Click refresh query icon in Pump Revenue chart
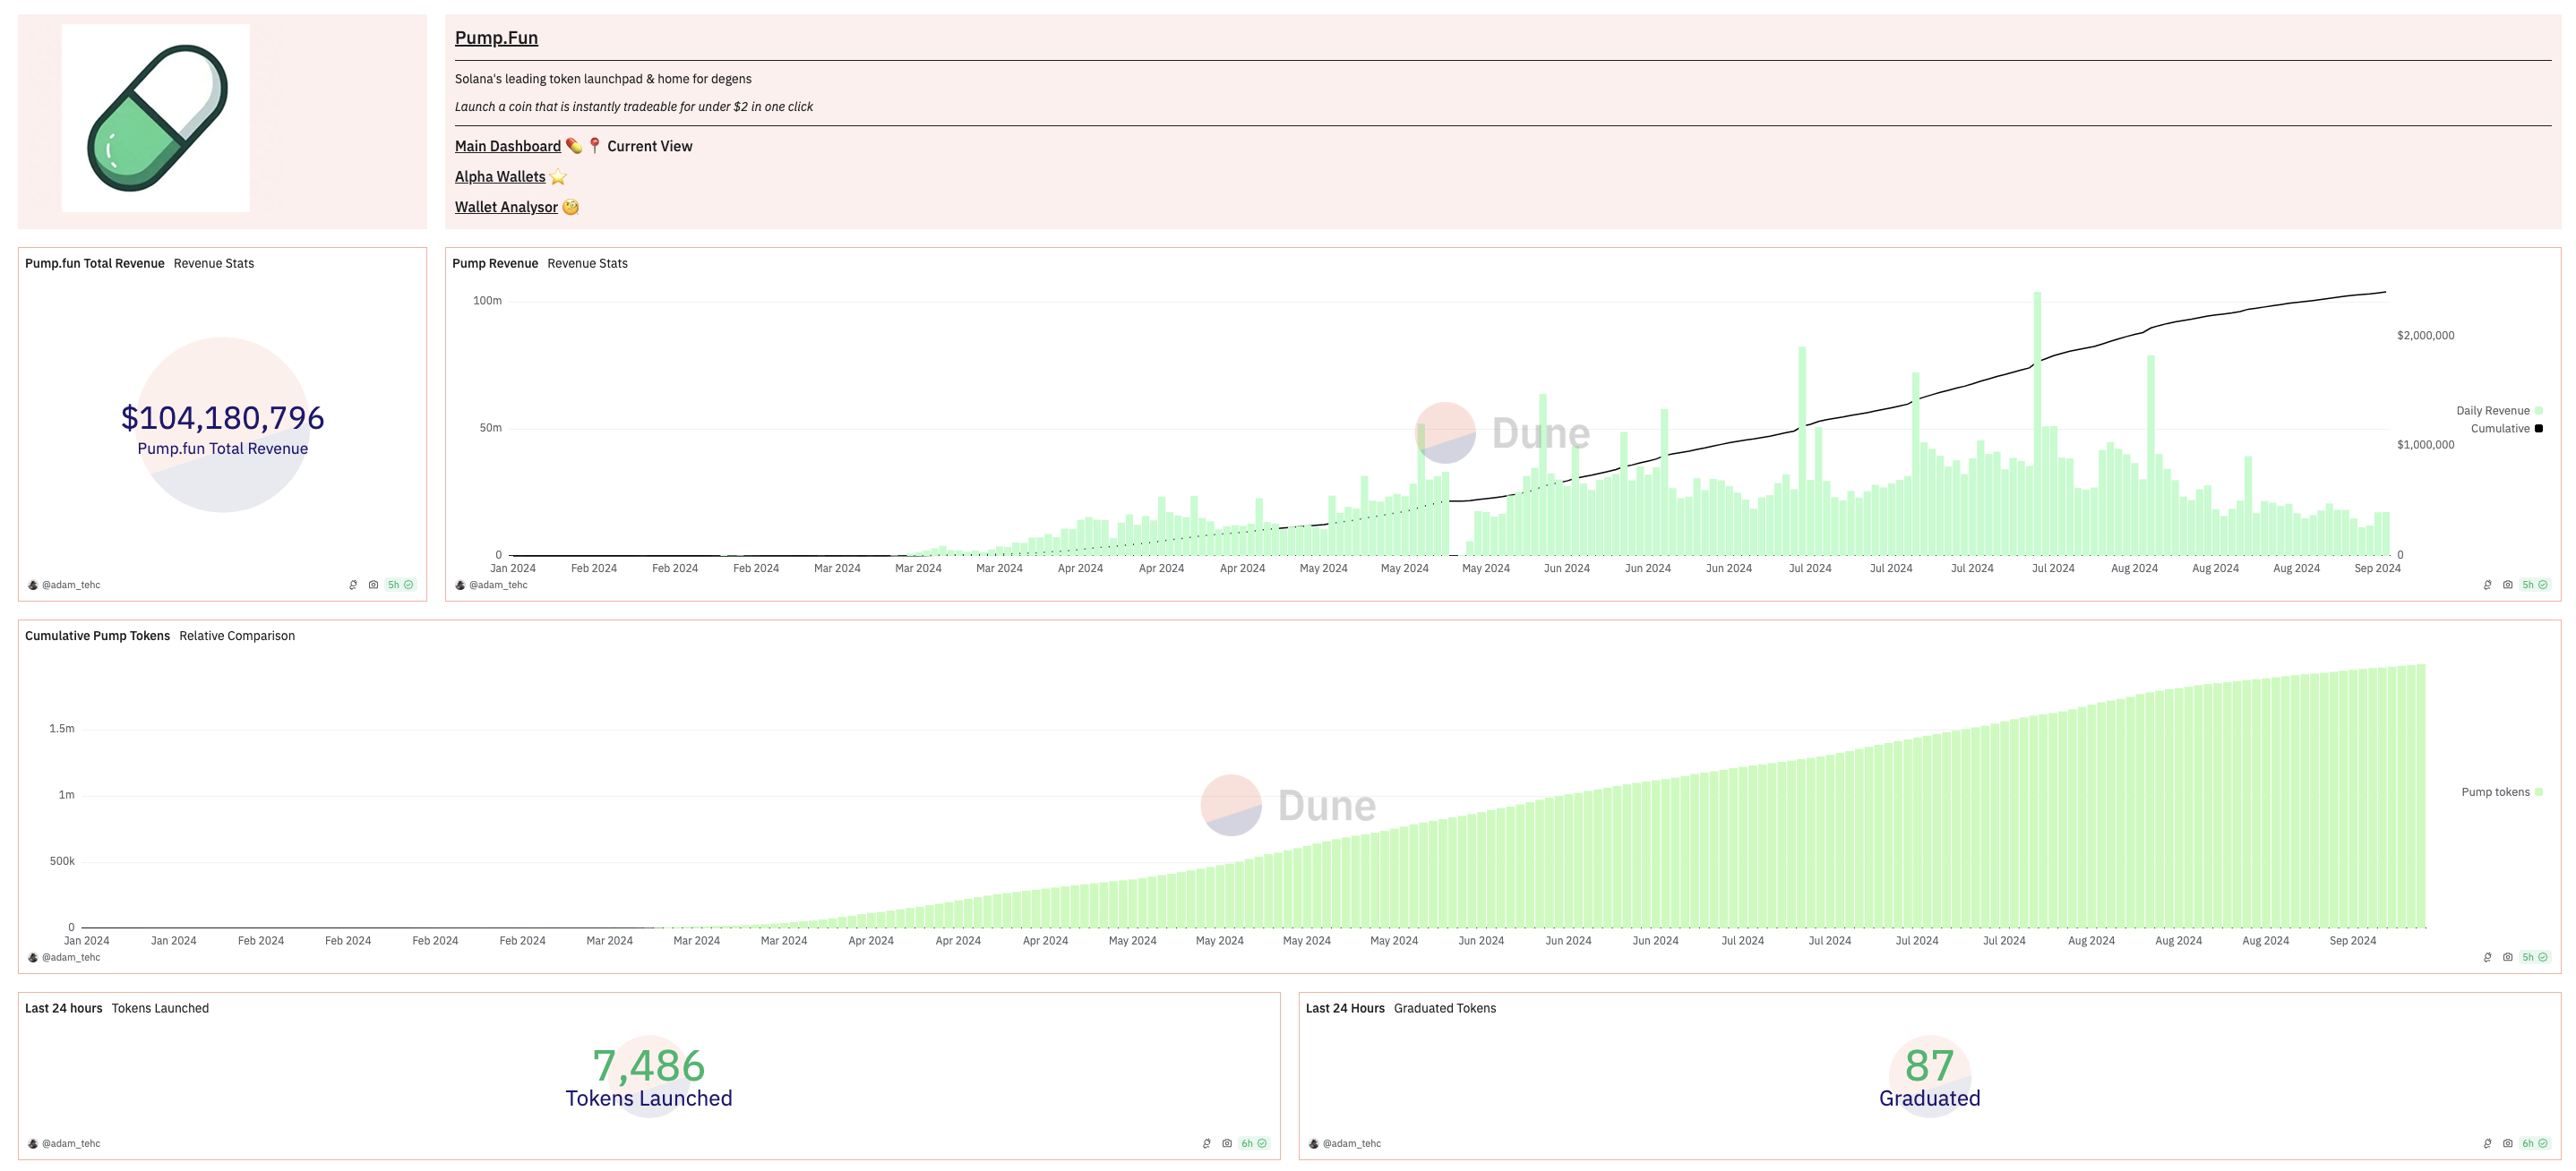The height and width of the screenshot is (1171, 2576). [2487, 585]
